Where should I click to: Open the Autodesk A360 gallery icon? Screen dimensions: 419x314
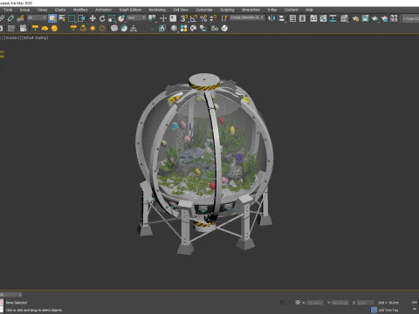pos(394,18)
